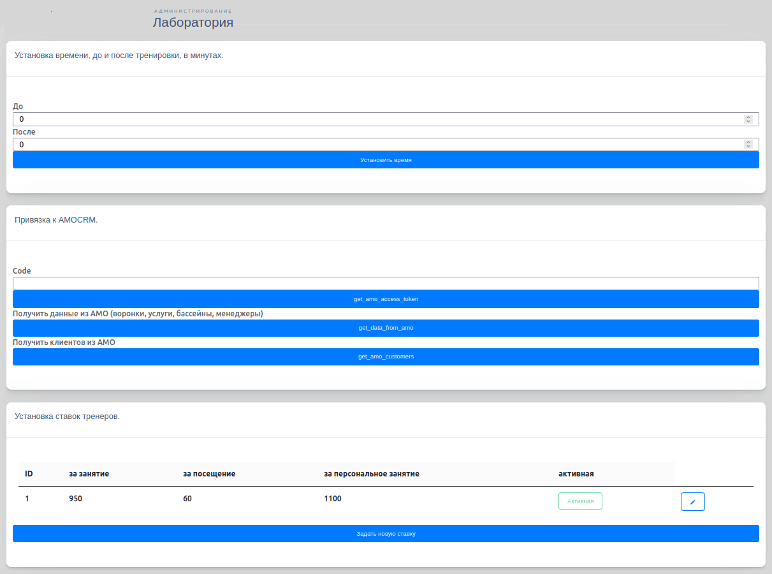This screenshot has height=574, width=772.
Task: Toggle the Активная status badge
Action: point(580,501)
